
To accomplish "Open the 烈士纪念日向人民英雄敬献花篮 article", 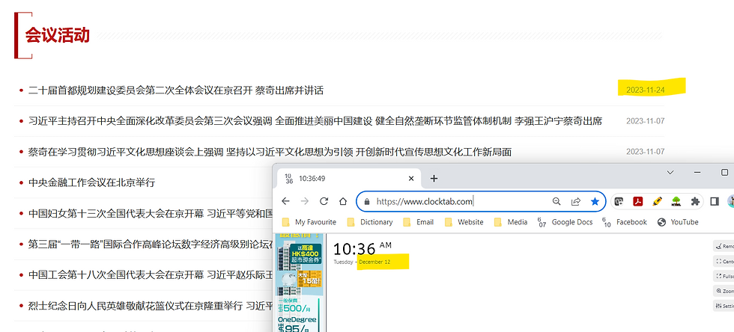I will (x=151, y=306).
